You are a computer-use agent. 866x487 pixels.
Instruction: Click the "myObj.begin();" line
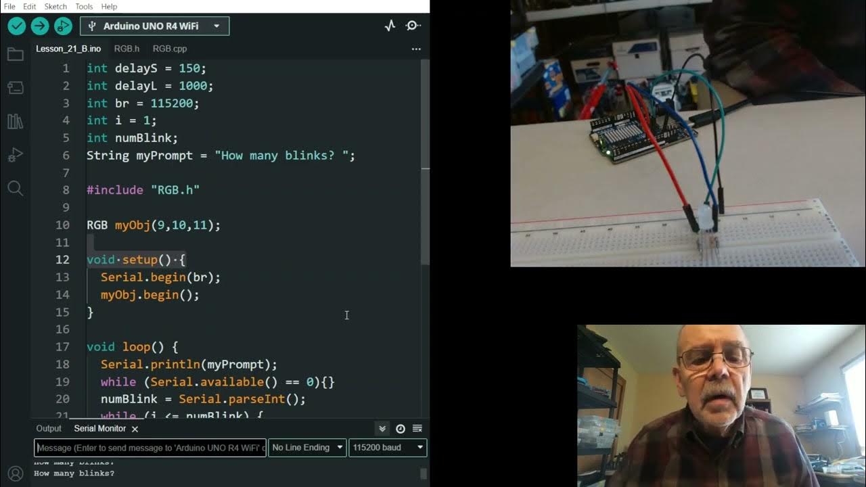150,295
